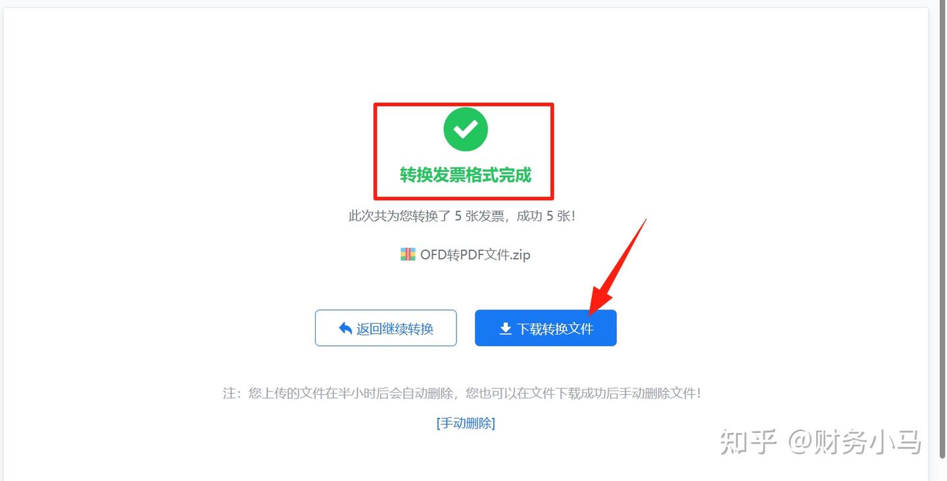Click the red highlight box border
Image resolution: width=947 pixels, height=481 pixels.
click(x=464, y=104)
